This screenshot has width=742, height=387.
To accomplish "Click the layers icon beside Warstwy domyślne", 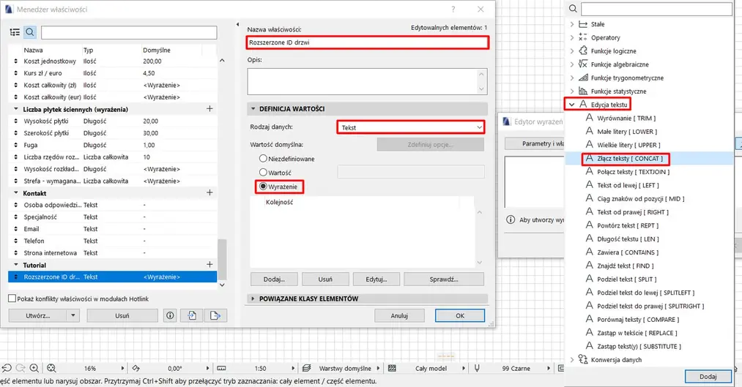I will [307, 368].
